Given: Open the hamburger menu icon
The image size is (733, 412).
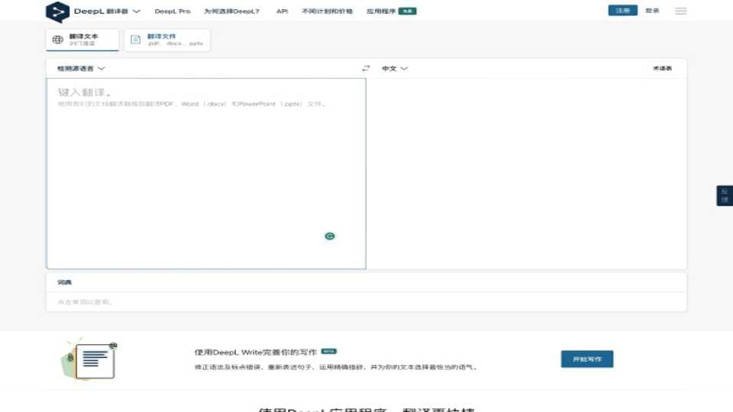Looking at the screenshot, I should coord(680,11).
